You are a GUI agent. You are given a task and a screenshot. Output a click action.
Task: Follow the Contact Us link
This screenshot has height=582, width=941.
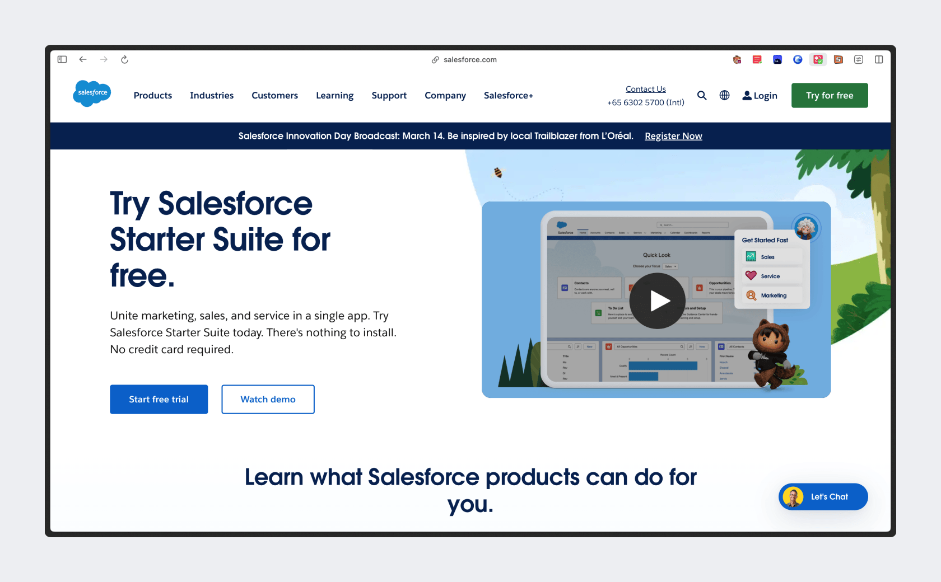pyautogui.click(x=646, y=89)
